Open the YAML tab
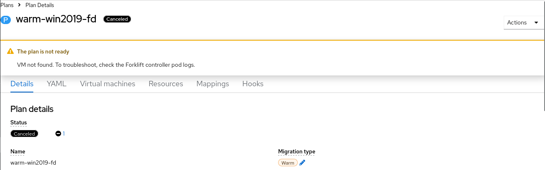The image size is (545, 170). [x=57, y=84]
